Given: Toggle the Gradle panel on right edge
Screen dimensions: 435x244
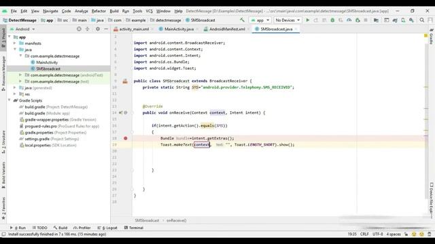Looking at the screenshot, I should 432,36.
